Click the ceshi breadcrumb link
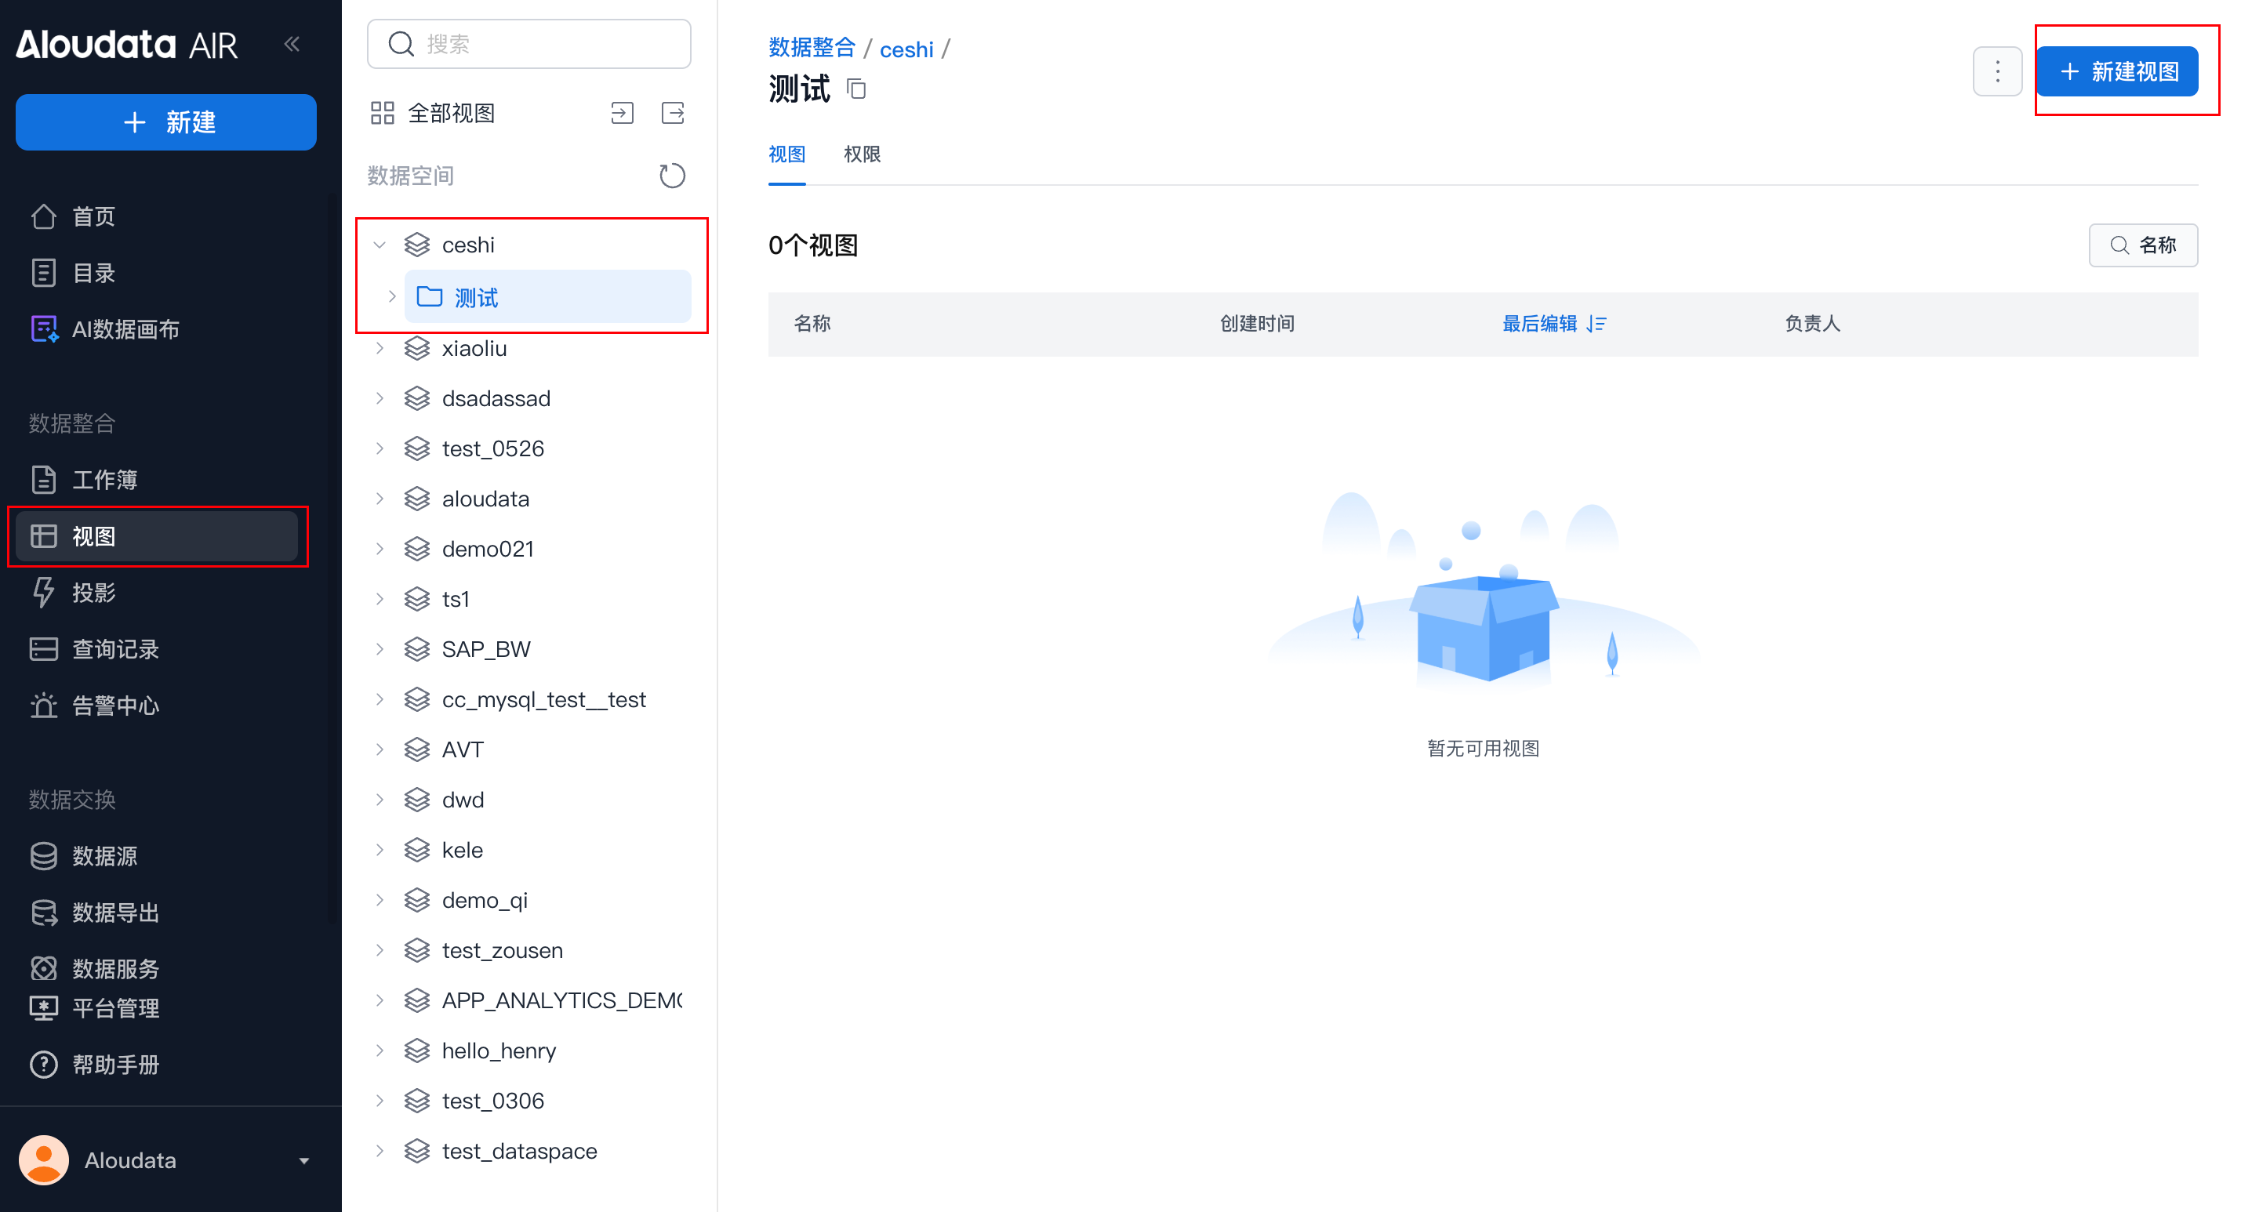 pyautogui.click(x=906, y=49)
